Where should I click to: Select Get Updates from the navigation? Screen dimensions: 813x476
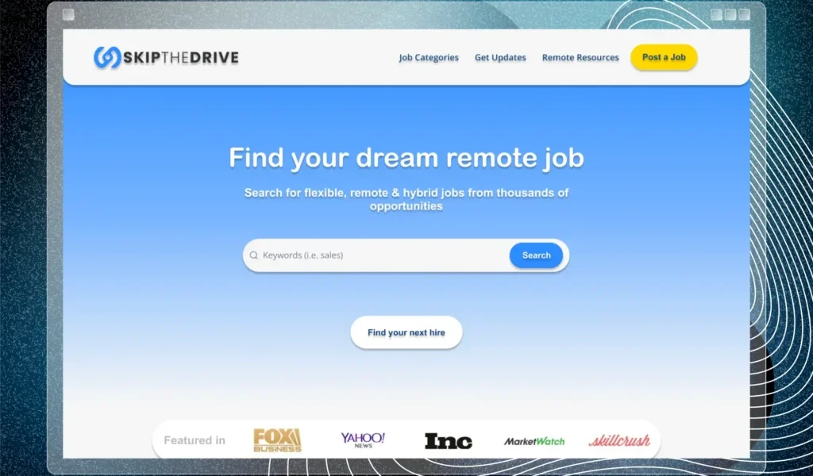pyautogui.click(x=500, y=57)
